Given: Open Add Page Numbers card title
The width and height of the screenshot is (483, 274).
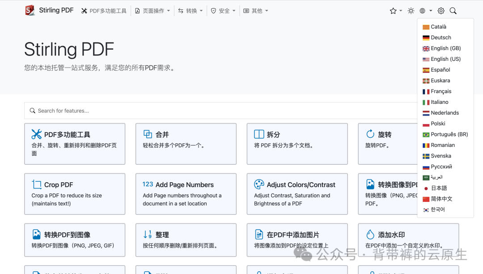Looking at the screenshot, I should tap(185, 185).
